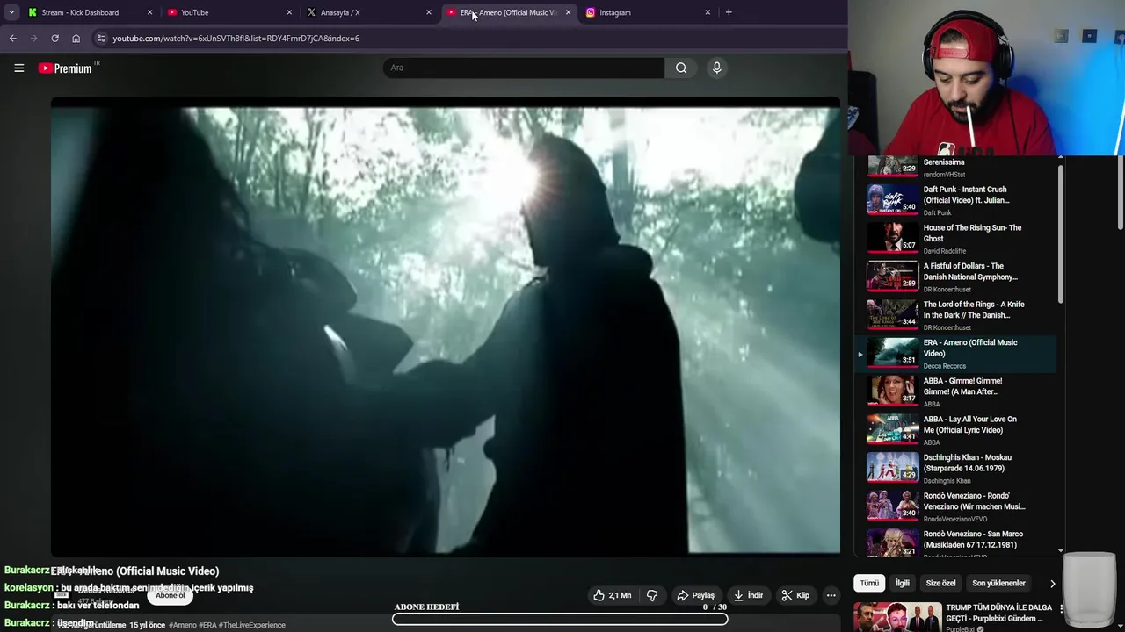Click the magnifier search button

[681, 68]
